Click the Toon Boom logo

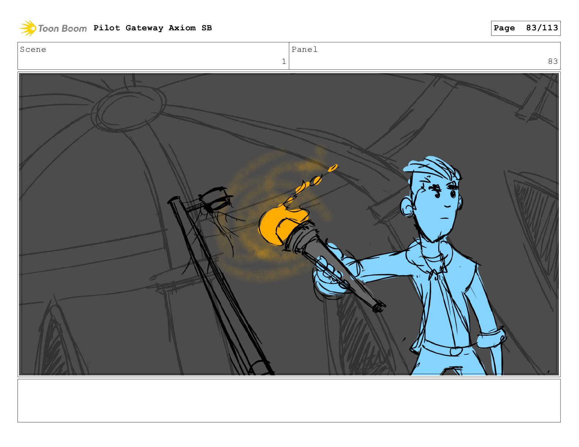[x=53, y=28]
